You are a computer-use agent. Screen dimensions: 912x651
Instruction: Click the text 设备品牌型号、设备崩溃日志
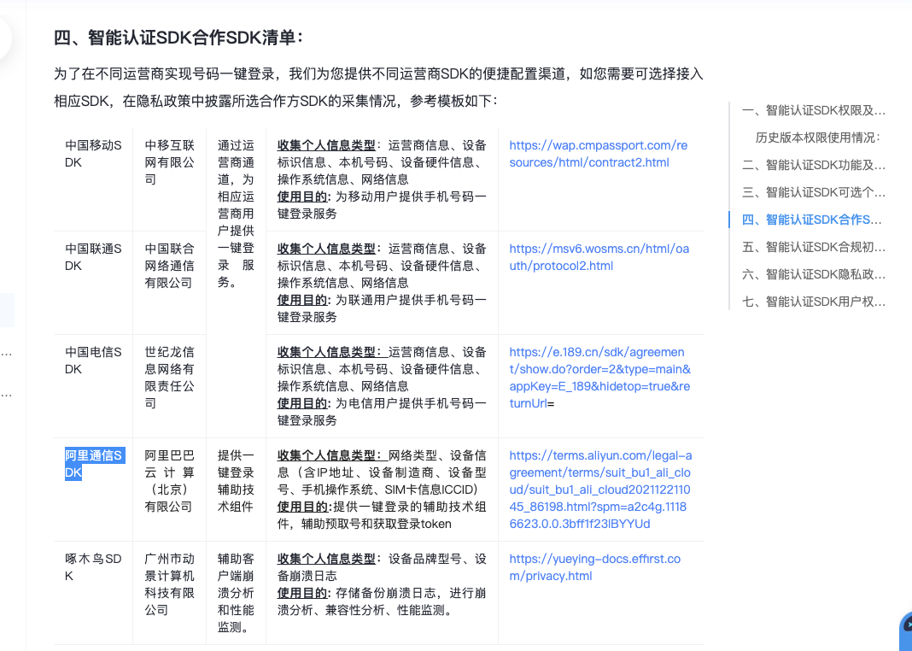pos(382,567)
